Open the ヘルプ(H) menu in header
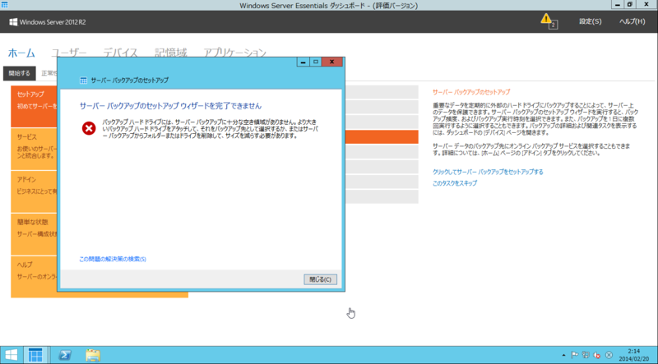Image resolution: width=658 pixels, height=364 pixels. pyautogui.click(x=632, y=21)
